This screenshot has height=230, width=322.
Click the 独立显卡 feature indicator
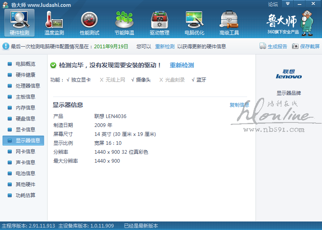pyautogui.click(x=79, y=80)
